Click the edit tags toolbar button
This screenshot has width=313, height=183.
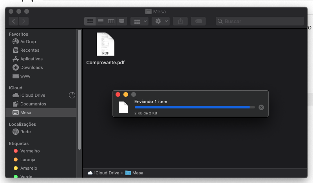click(x=198, y=21)
